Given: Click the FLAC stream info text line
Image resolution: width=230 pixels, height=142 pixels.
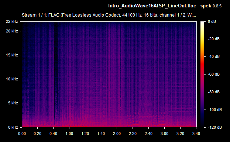Looking at the screenshot, I should [x=109, y=15].
